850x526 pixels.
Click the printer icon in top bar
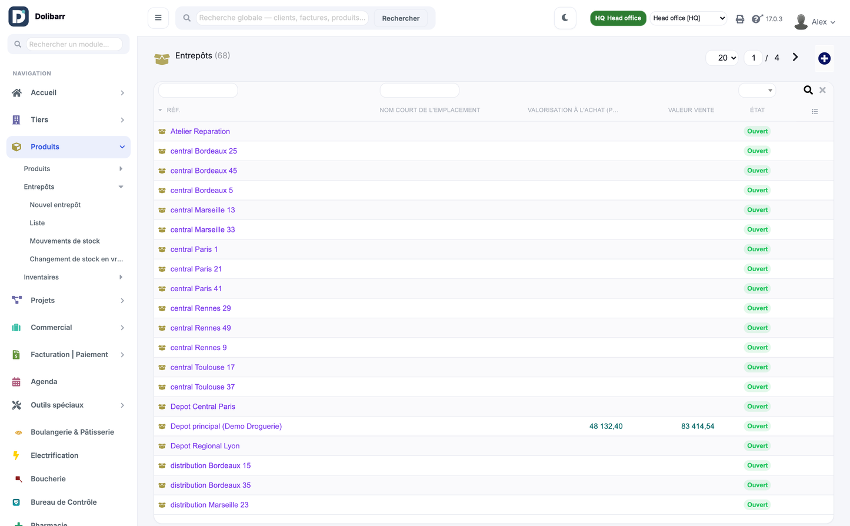click(740, 19)
